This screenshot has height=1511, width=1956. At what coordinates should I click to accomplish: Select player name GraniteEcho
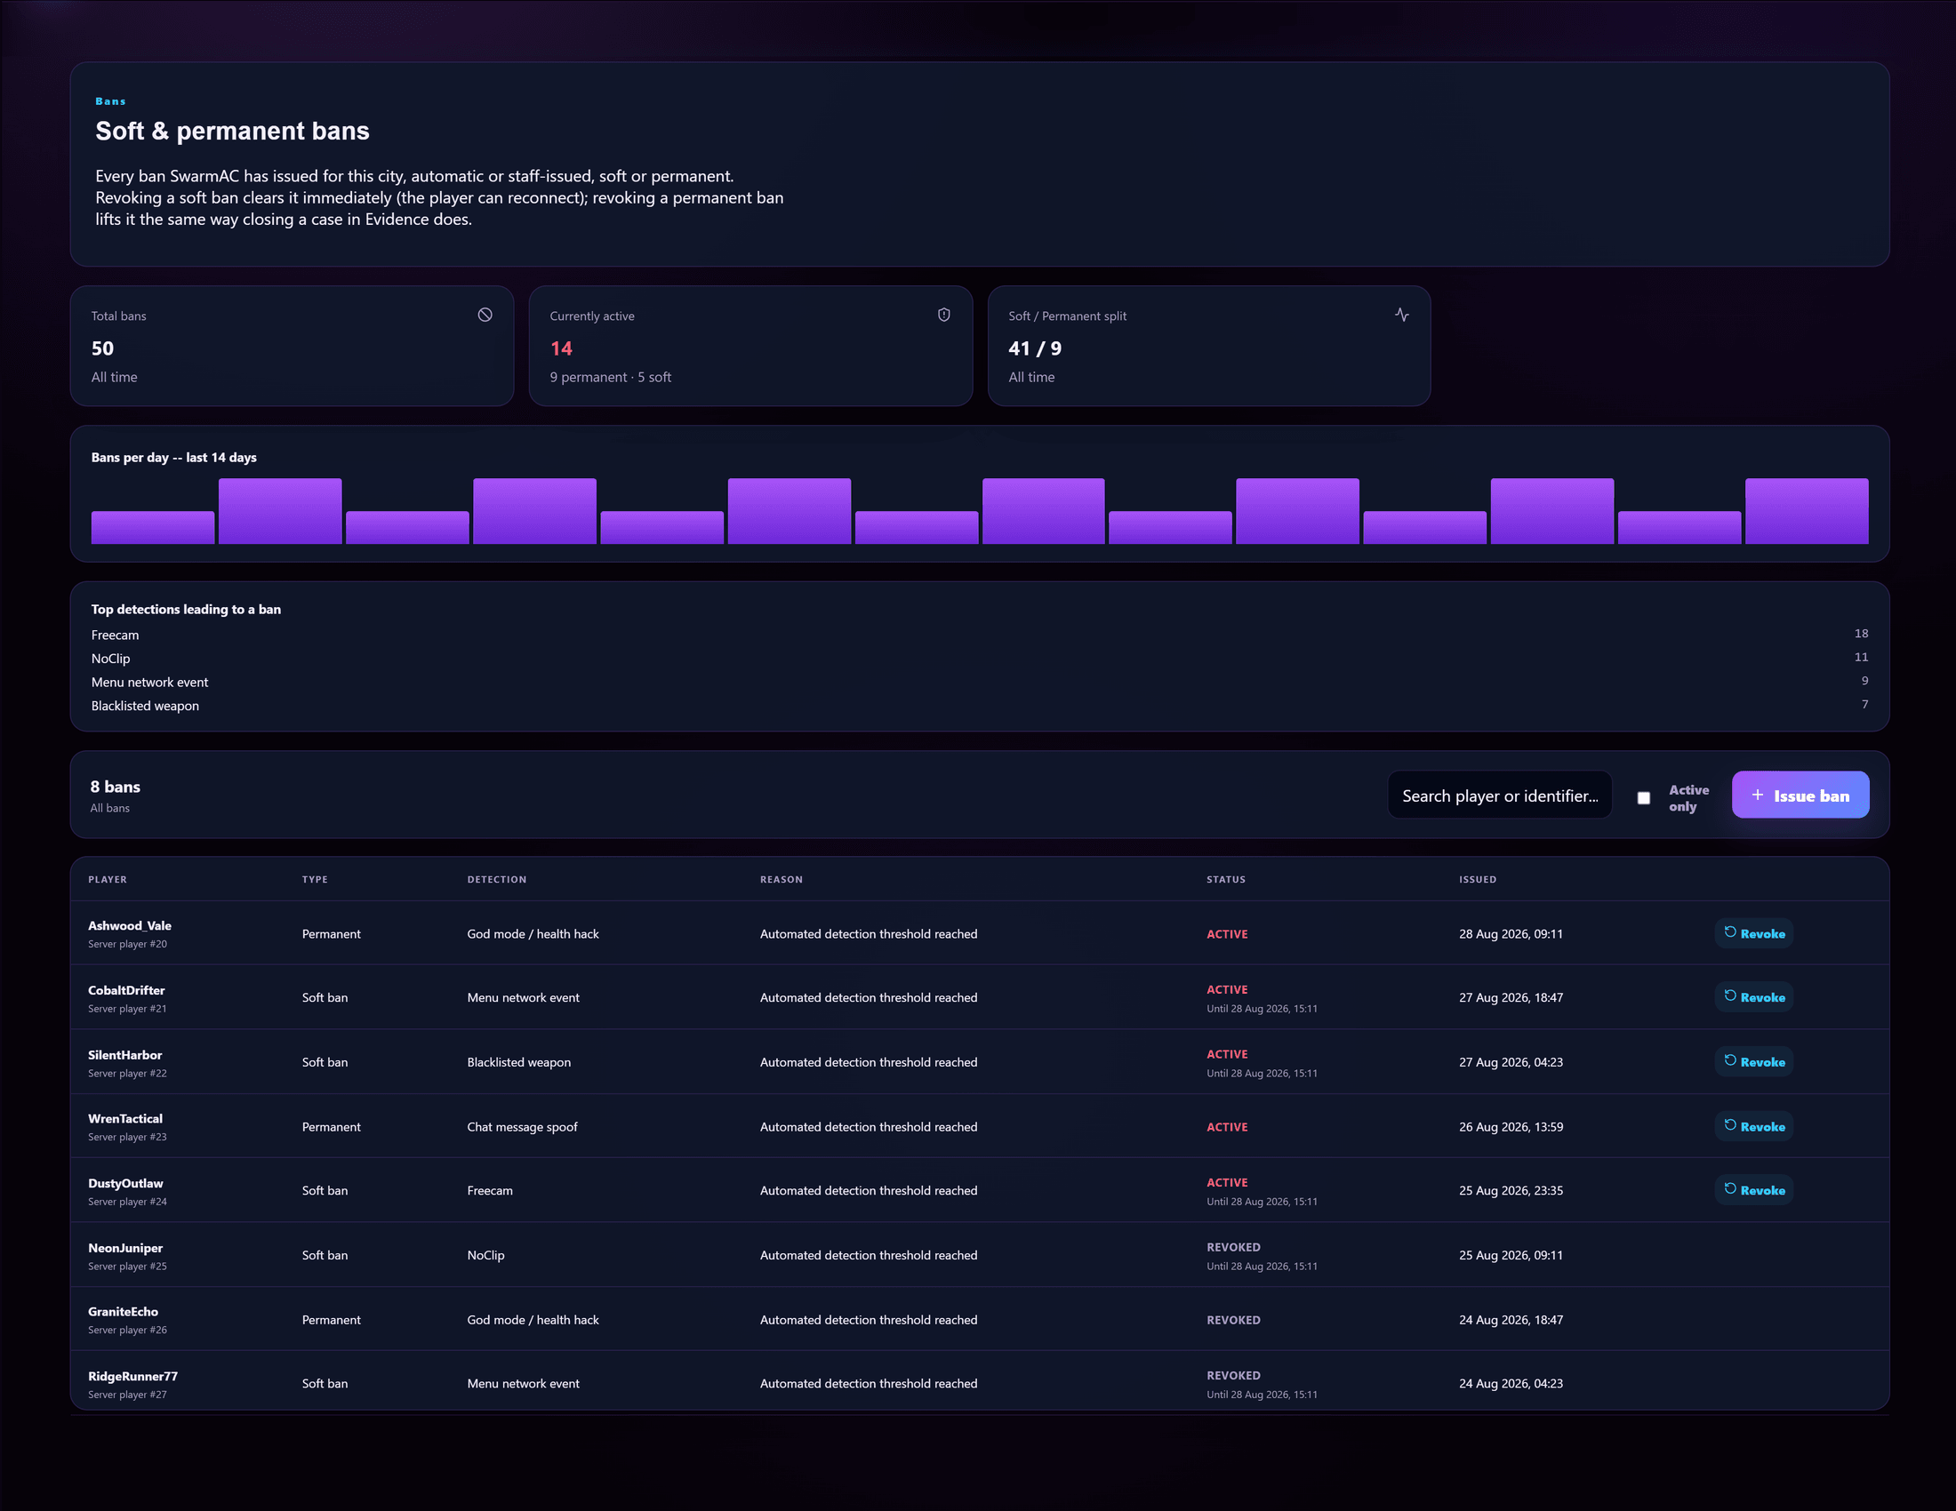pos(123,1311)
